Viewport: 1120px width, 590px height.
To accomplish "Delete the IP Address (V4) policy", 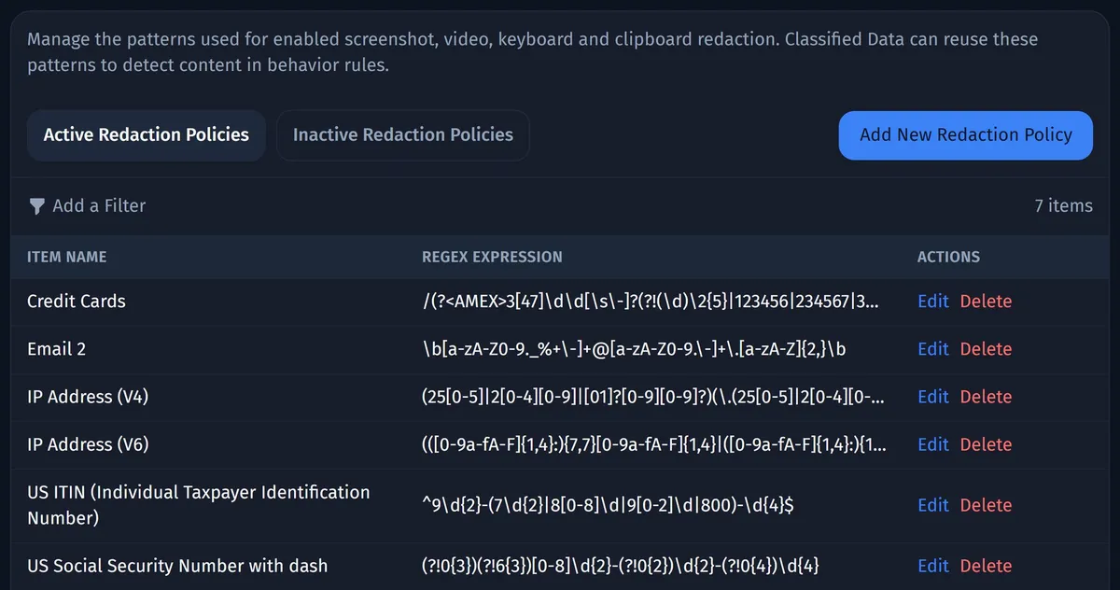I will (986, 397).
